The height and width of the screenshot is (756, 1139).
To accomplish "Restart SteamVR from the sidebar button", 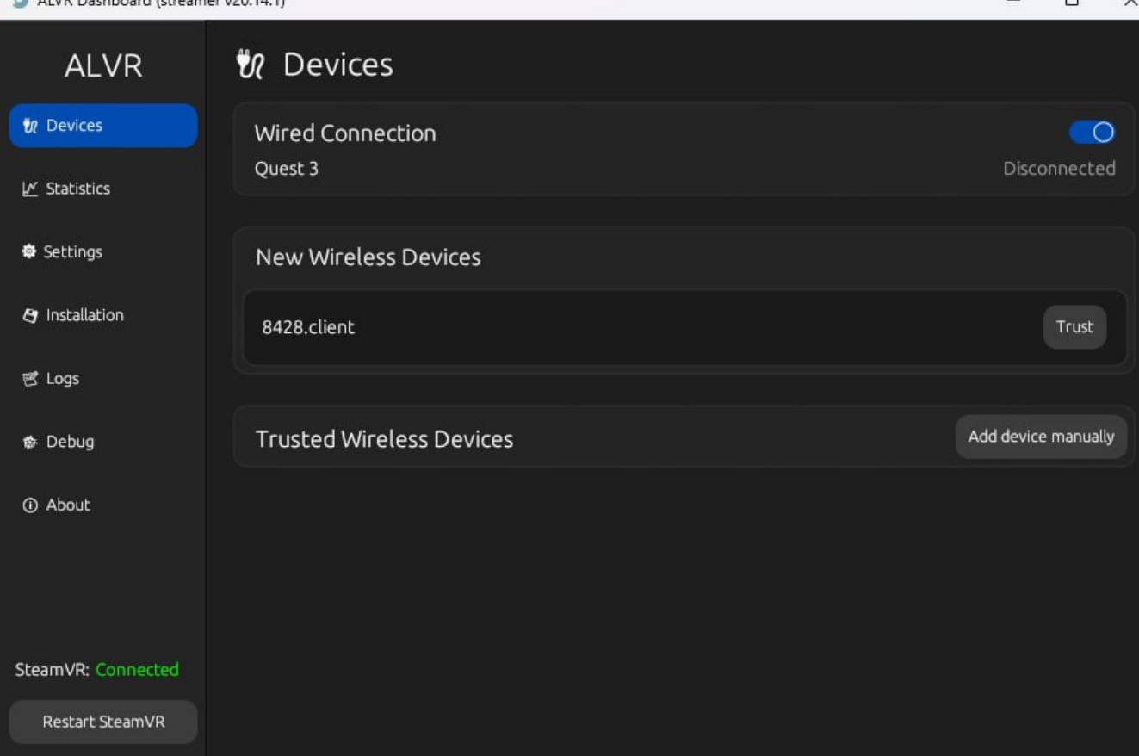I will [103, 722].
